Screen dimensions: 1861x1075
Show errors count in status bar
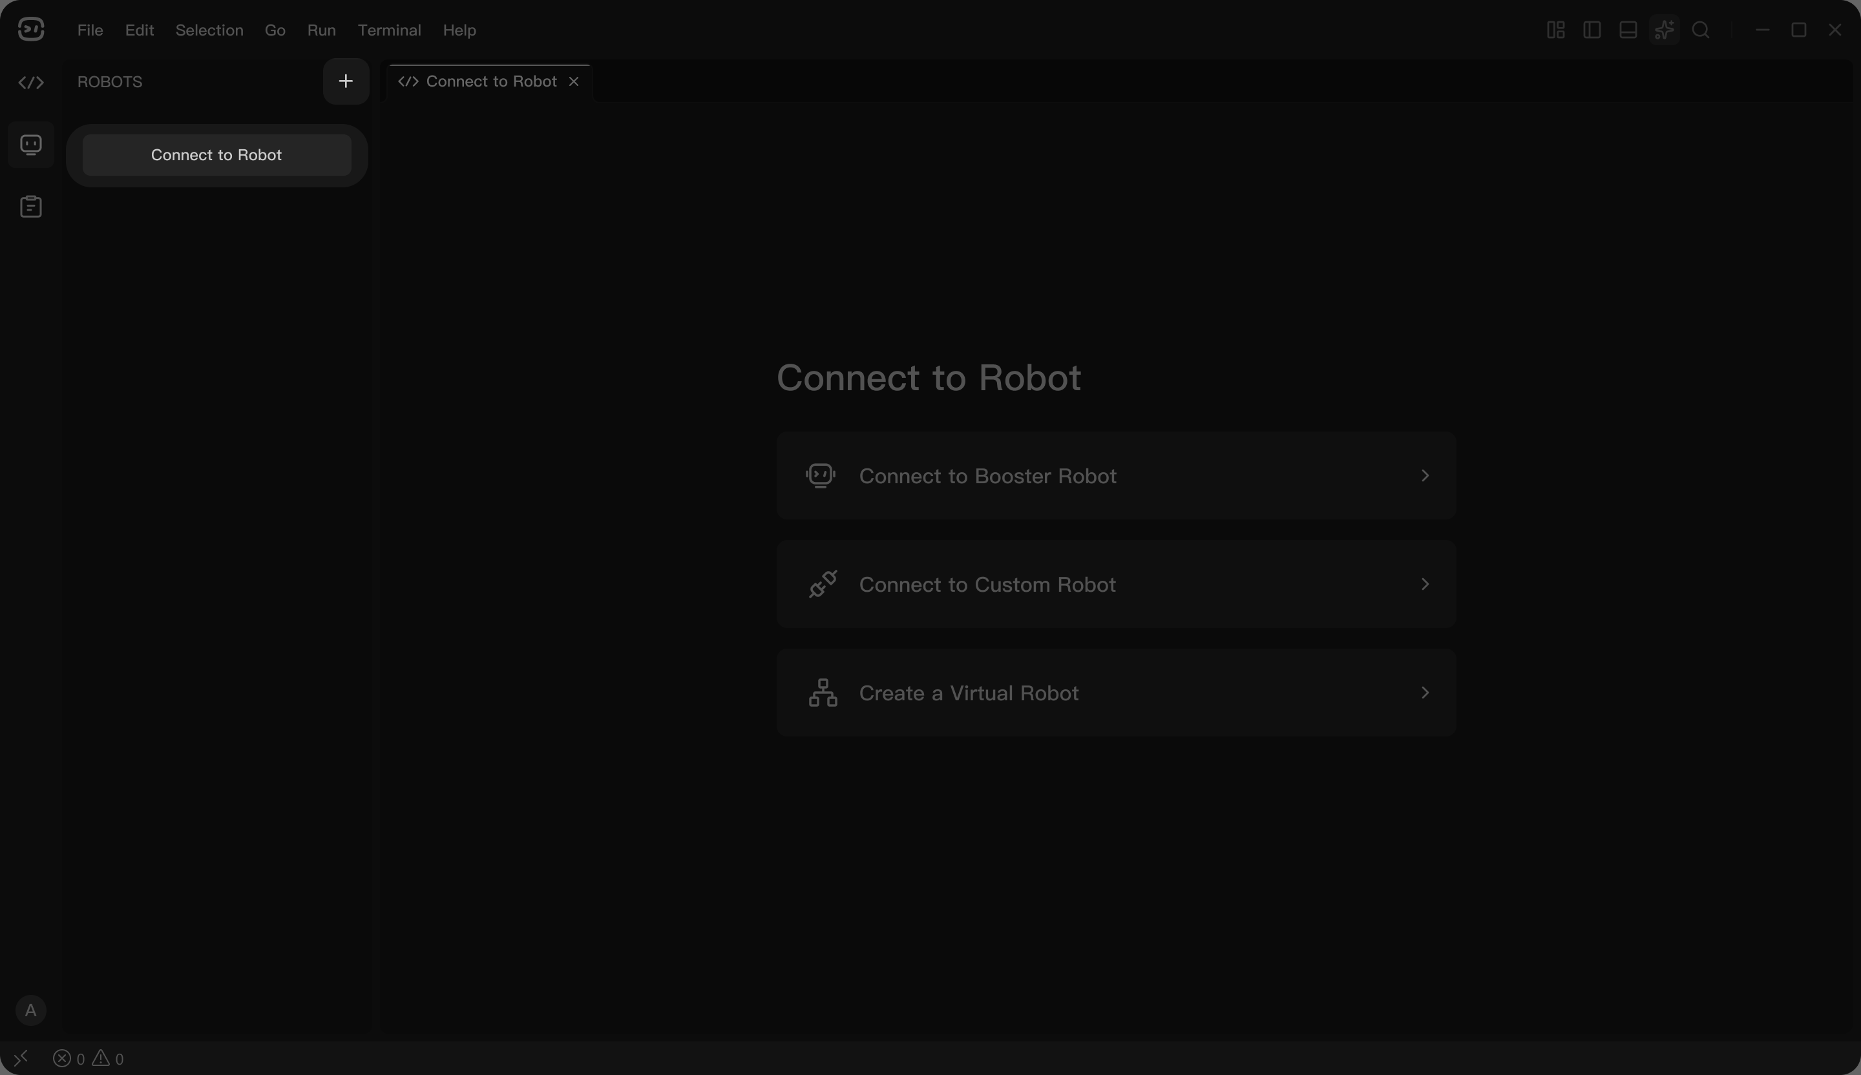coord(68,1059)
